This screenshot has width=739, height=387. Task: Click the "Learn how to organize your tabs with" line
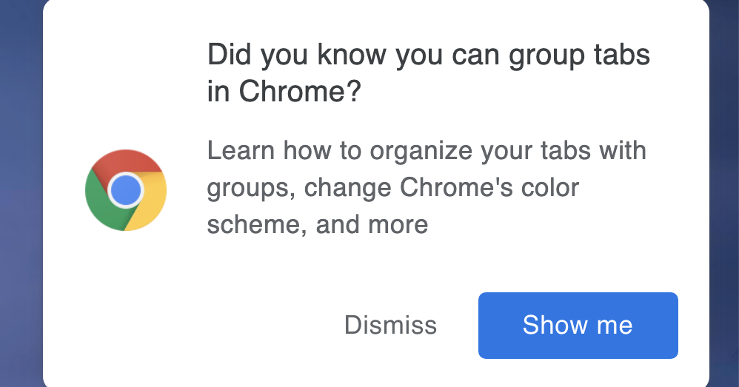pyautogui.click(x=427, y=151)
